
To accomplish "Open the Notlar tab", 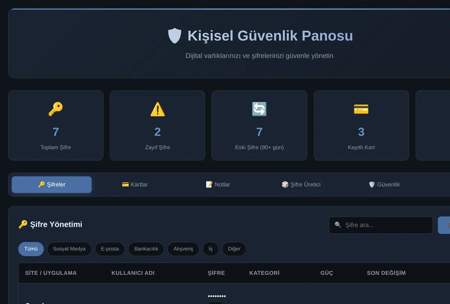I will pos(218,184).
